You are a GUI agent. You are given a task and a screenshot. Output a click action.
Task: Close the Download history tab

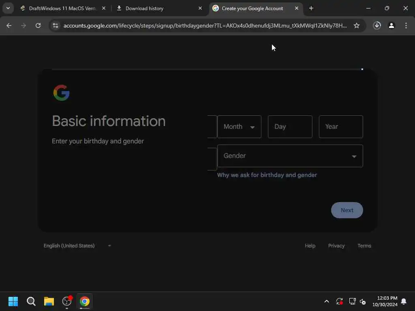[200, 9]
